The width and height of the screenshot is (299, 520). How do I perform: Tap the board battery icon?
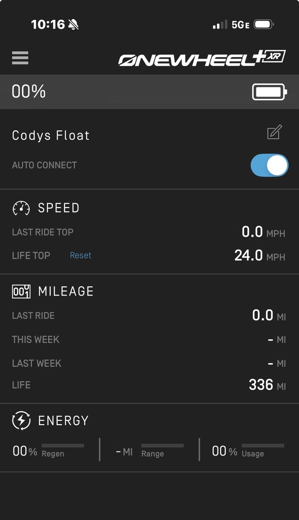(x=269, y=92)
